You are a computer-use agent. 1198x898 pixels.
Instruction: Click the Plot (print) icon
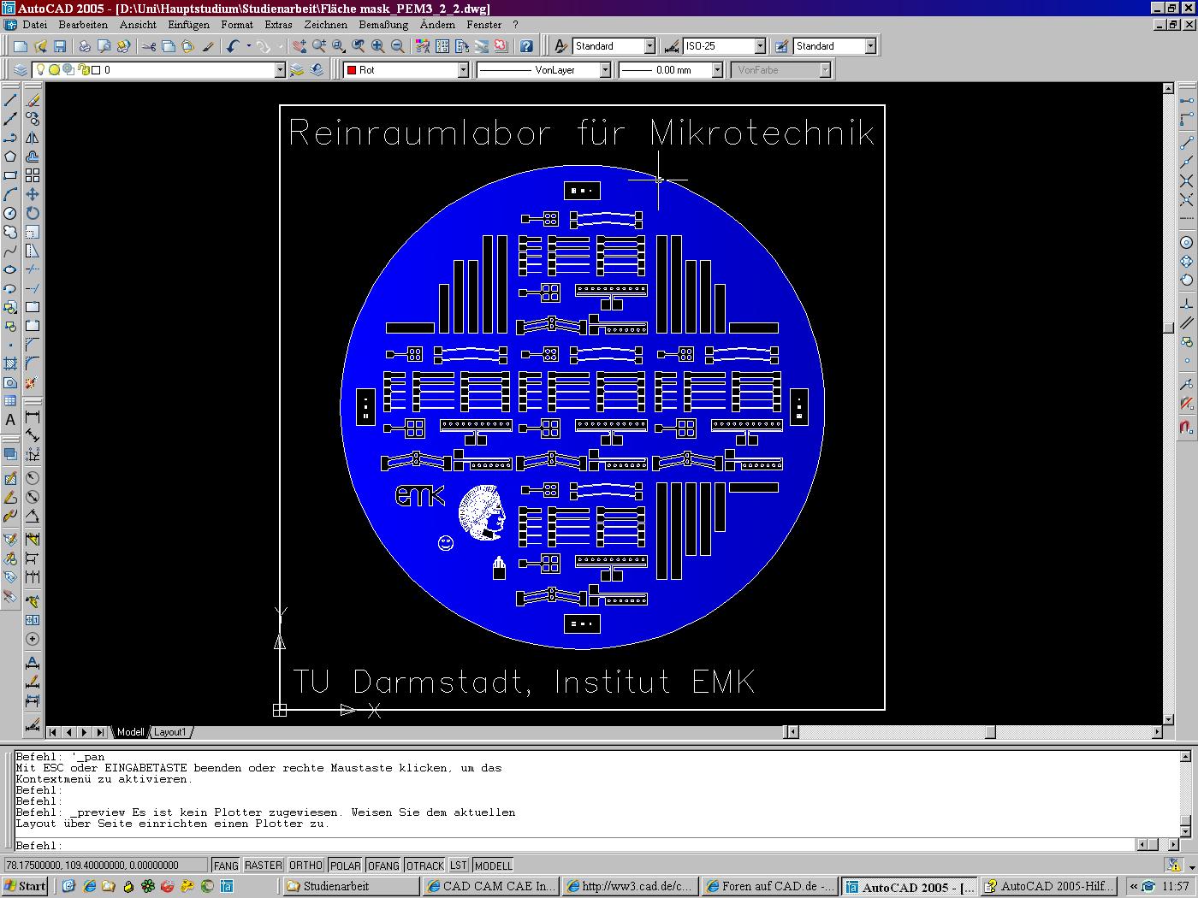[x=85, y=46]
